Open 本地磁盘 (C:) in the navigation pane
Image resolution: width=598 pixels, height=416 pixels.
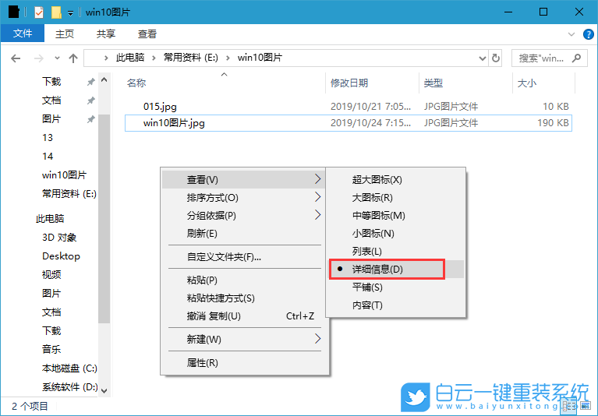click(x=69, y=368)
